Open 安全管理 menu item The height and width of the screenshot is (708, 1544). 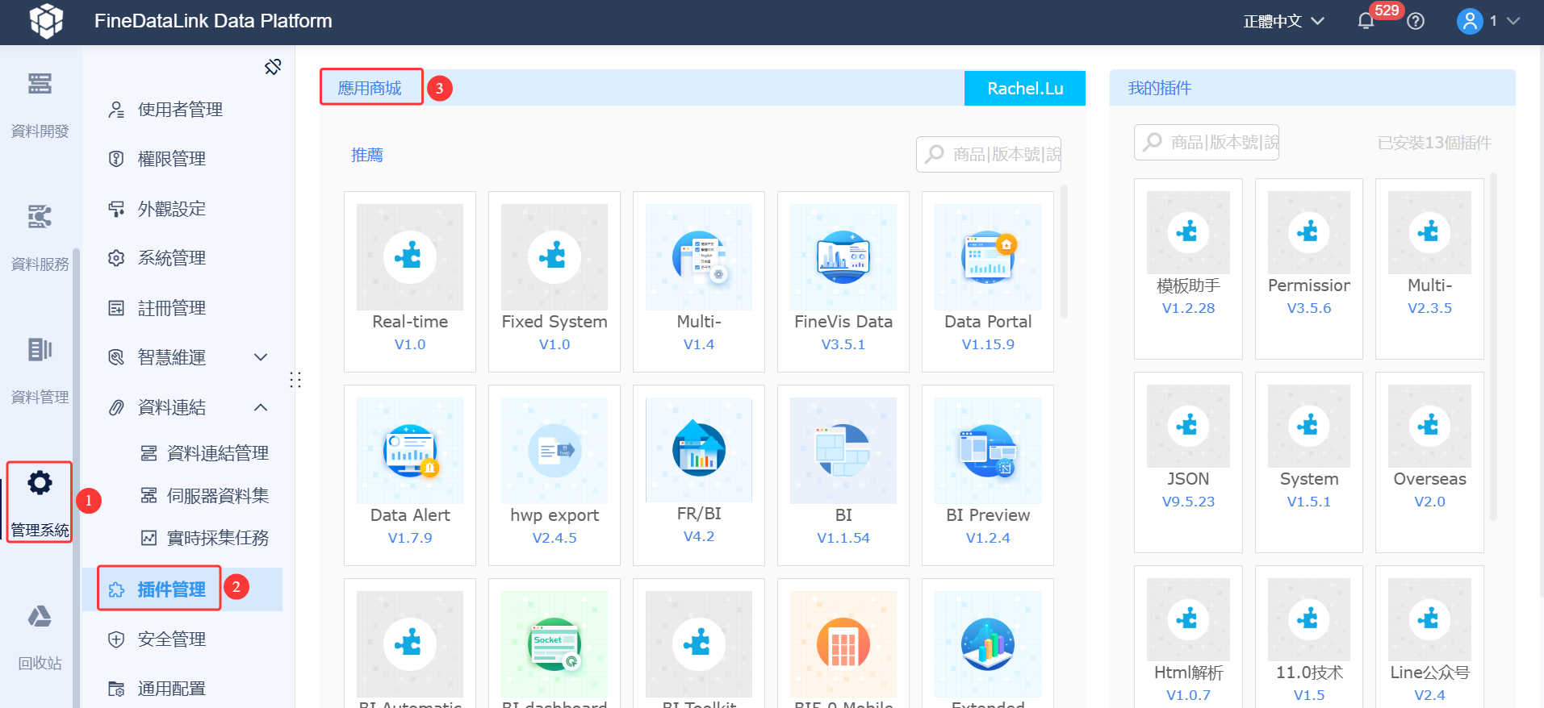tap(182, 639)
